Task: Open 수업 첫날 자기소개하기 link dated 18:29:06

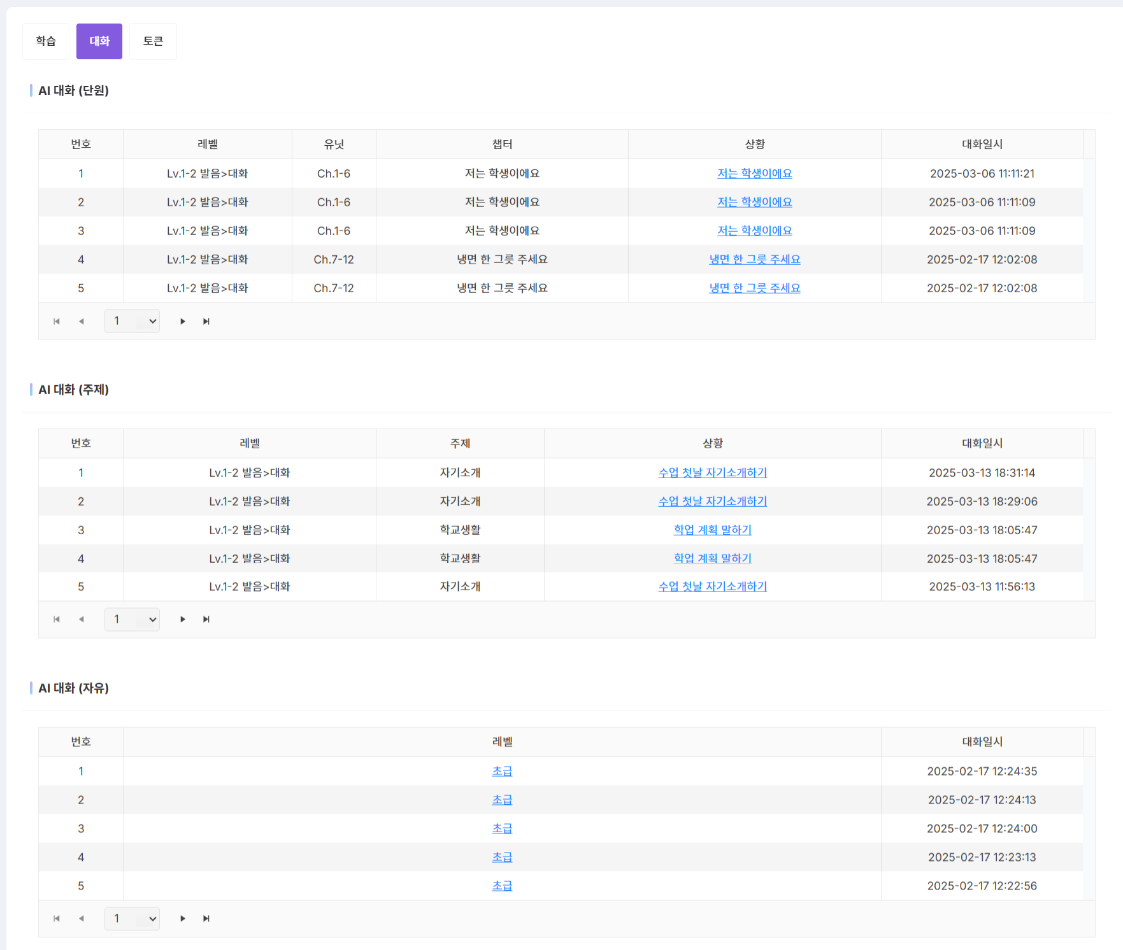Action: click(713, 502)
